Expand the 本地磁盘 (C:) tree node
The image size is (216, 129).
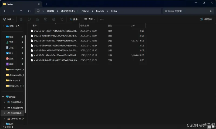click(4, 102)
